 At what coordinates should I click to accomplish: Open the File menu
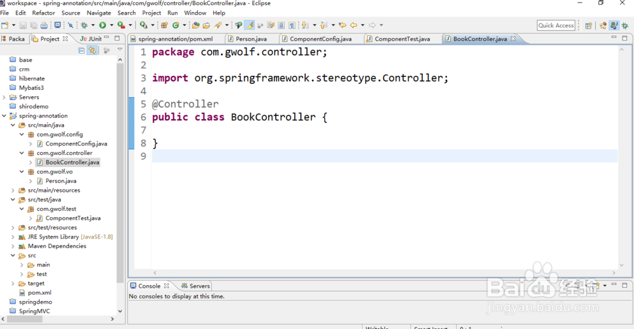[4, 13]
